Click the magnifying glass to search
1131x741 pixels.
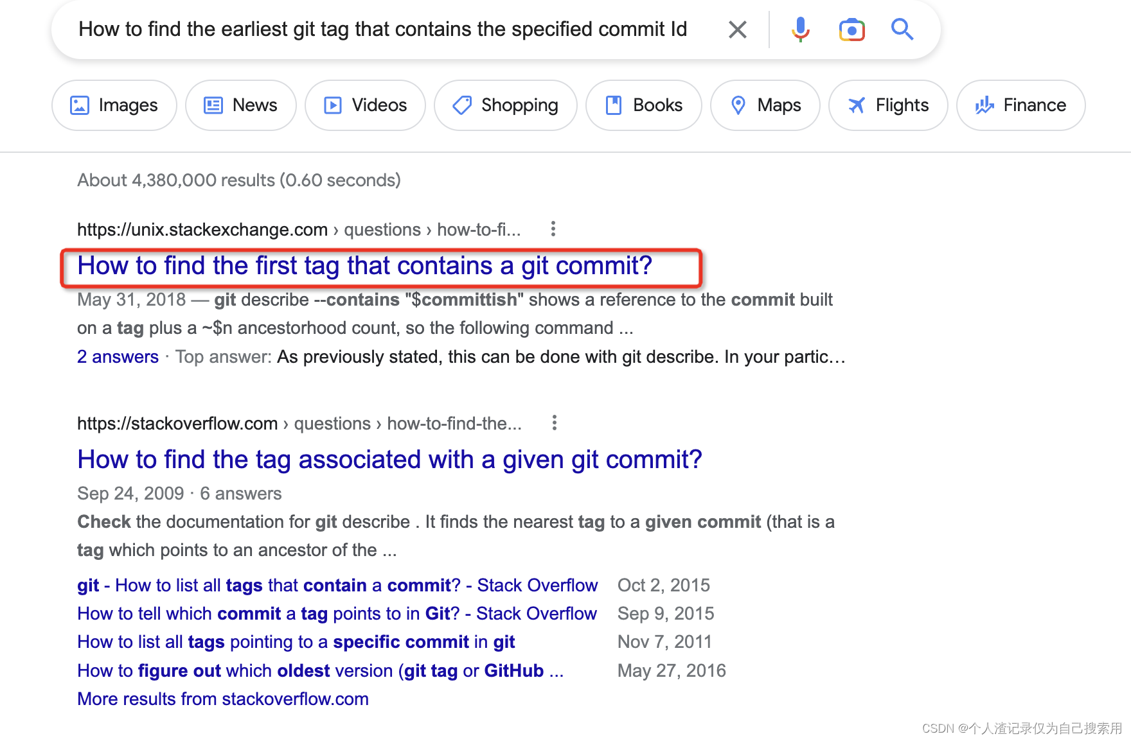pyautogui.click(x=902, y=30)
